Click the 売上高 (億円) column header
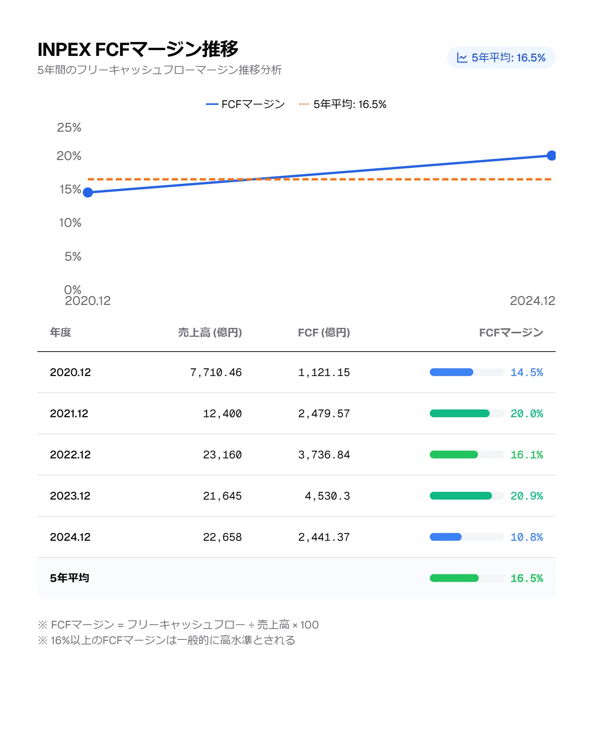 (210, 333)
